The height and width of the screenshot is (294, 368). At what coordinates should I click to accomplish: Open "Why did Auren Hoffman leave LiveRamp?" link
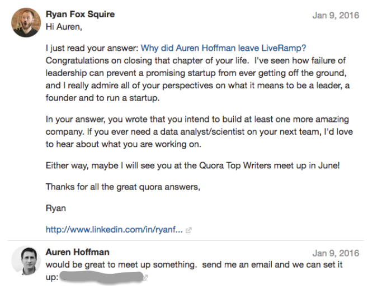point(224,49)
